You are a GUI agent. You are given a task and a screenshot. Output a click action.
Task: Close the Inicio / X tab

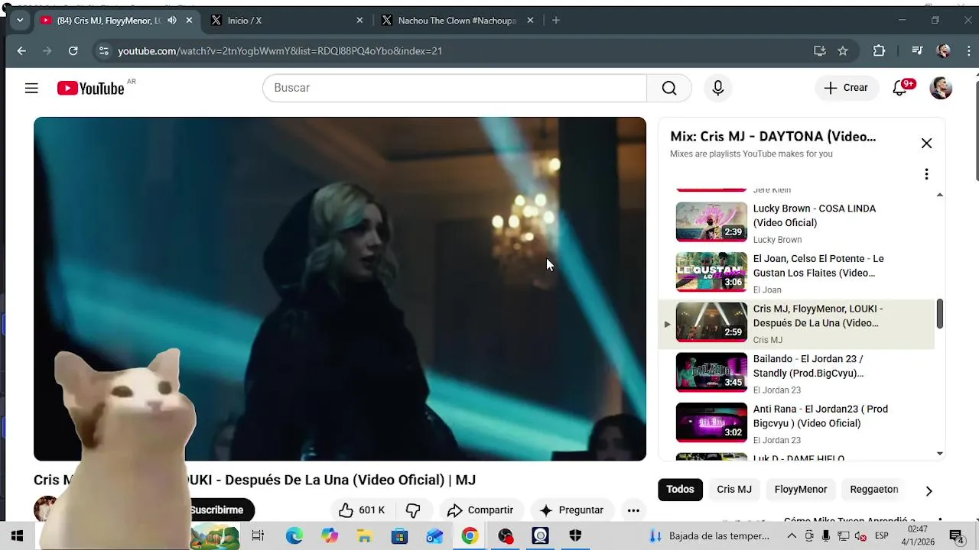click(x=359, y=21)
